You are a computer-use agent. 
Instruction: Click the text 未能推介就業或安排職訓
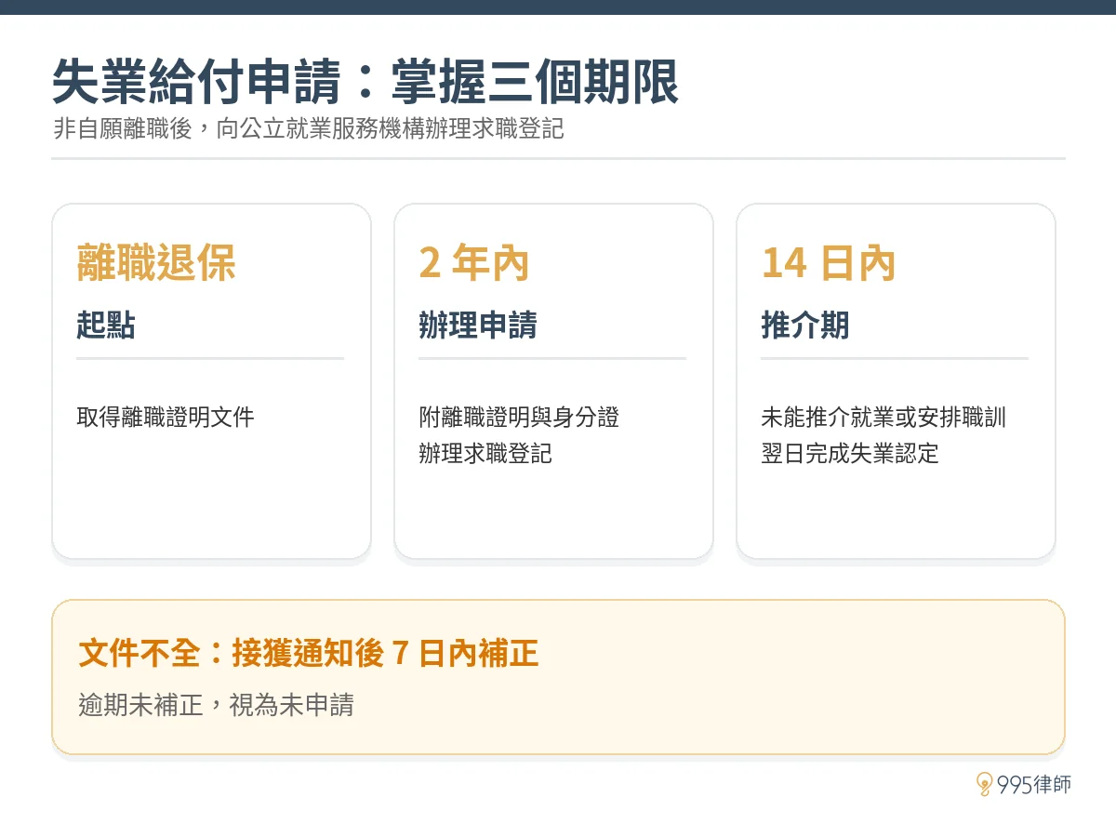883,417
